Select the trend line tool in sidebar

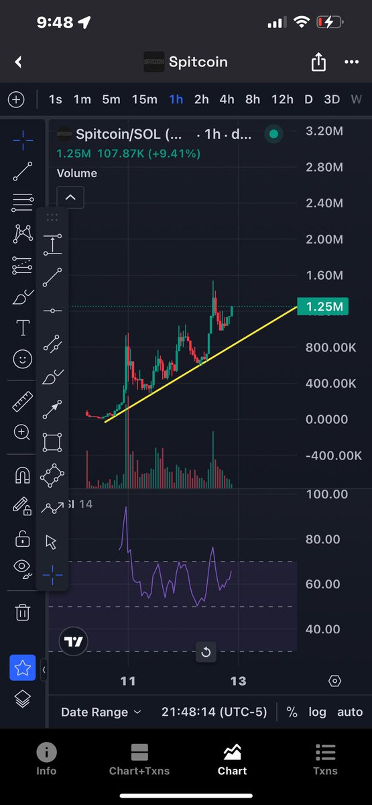(23, 171)
